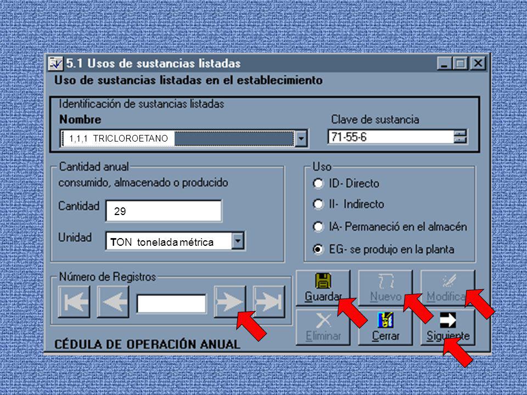
Task: Click the record number field
Action: [171, 303]
